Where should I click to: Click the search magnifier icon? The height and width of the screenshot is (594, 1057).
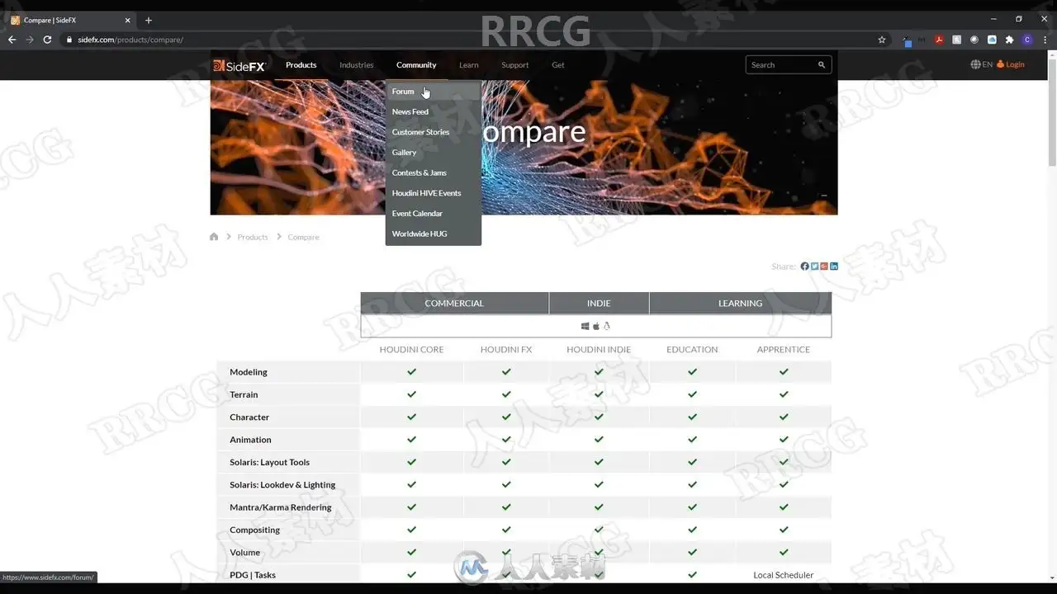(822, 65)
